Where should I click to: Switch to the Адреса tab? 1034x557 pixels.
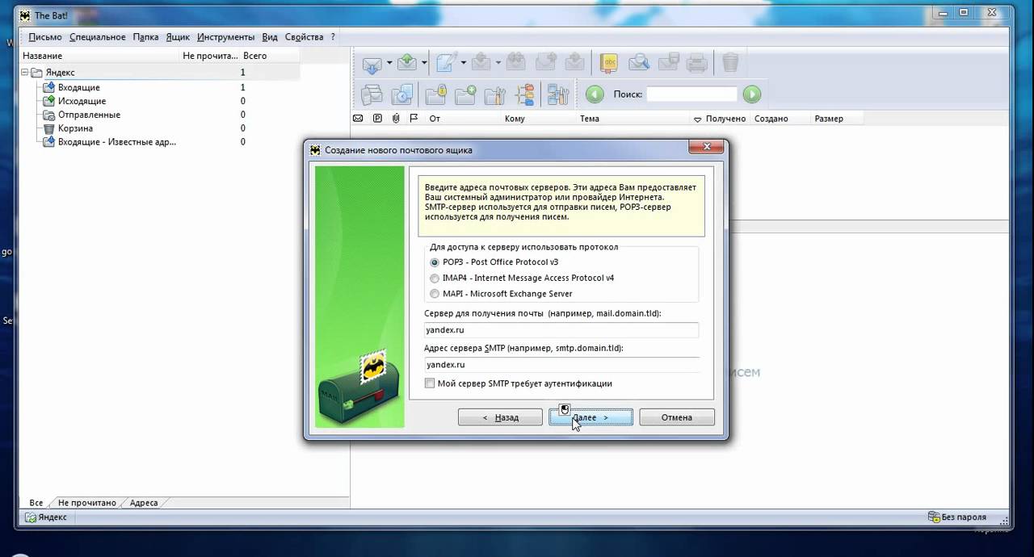[x=144, y=503]
